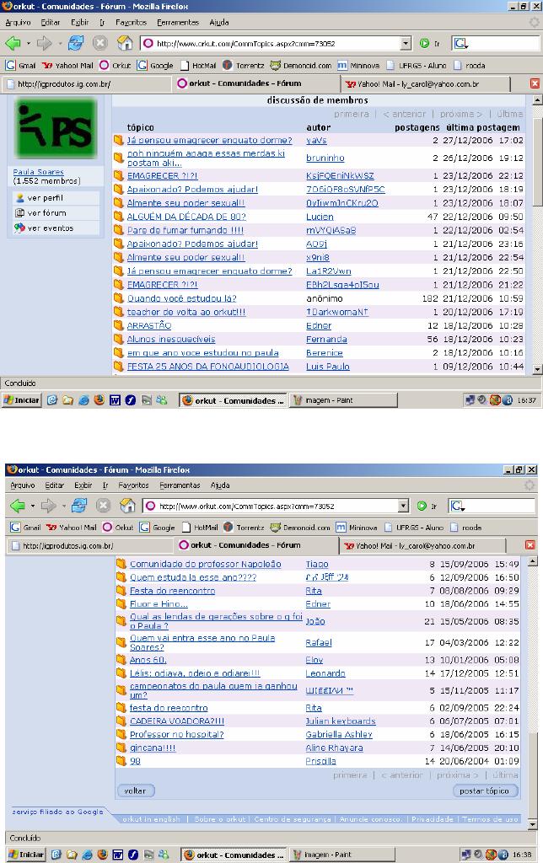Click the Stop icon in upper Firefox window
543x863 pixels.
point(100,43)
